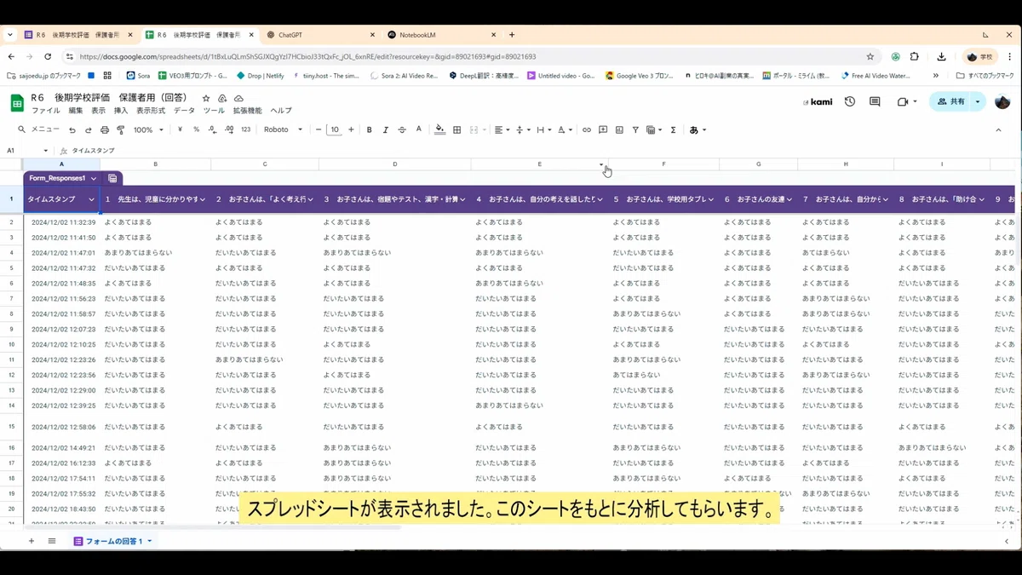The width and height of the screenshot is (1022, 575).
Task: Open text rotation dropdown
Action: point(565,130)
